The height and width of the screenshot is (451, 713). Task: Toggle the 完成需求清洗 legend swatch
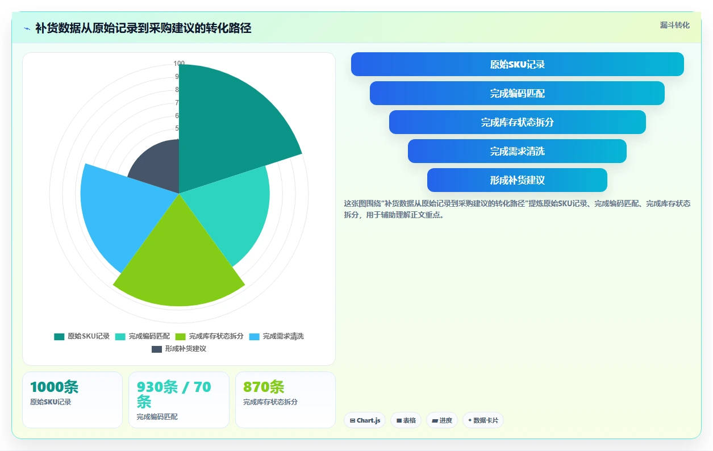[x=255, y=336]
